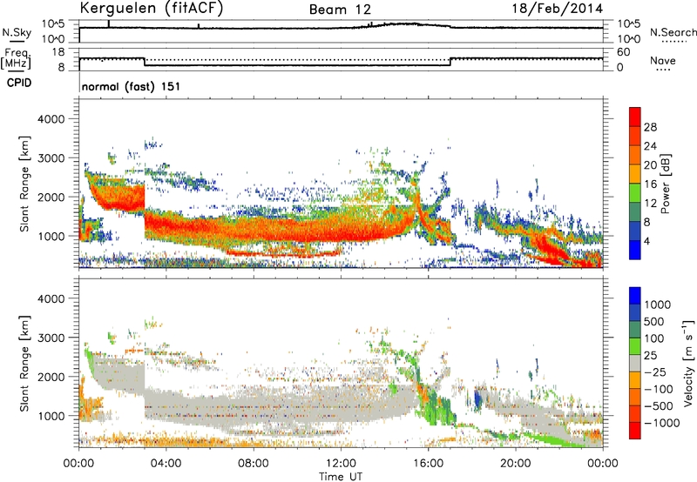The height and width of the screenshot is (482, 697).
Task: Click the '-100' tick on velocity colorbar
Action: (x=659, y=389)
